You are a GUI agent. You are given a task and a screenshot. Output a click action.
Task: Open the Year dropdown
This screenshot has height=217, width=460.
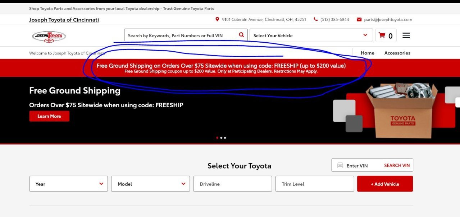(68, 184)
